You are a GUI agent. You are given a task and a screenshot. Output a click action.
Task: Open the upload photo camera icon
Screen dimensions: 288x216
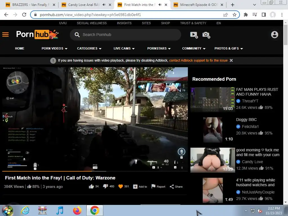point(206,35)
